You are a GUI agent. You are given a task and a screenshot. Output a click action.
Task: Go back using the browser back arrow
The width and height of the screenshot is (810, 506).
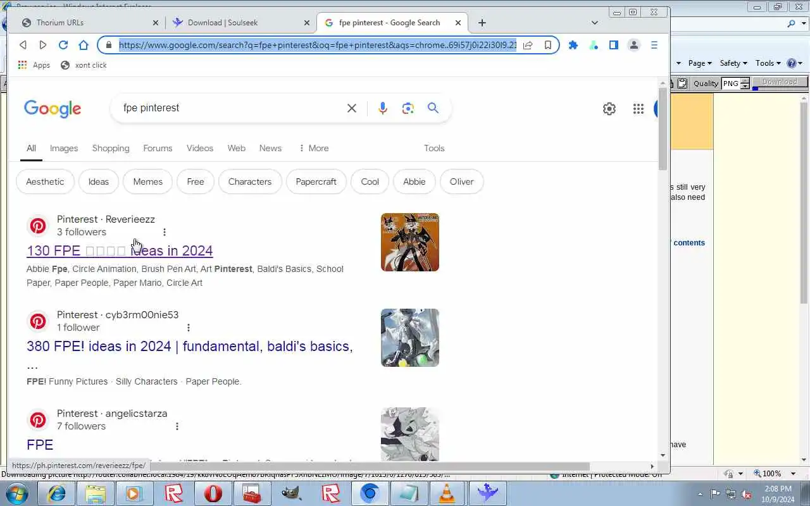pos(23,45)
